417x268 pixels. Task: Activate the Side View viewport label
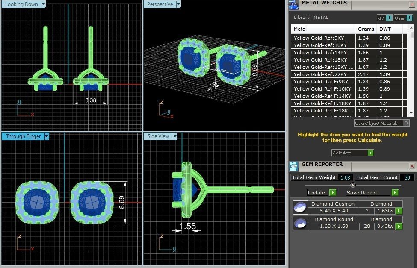158,136
